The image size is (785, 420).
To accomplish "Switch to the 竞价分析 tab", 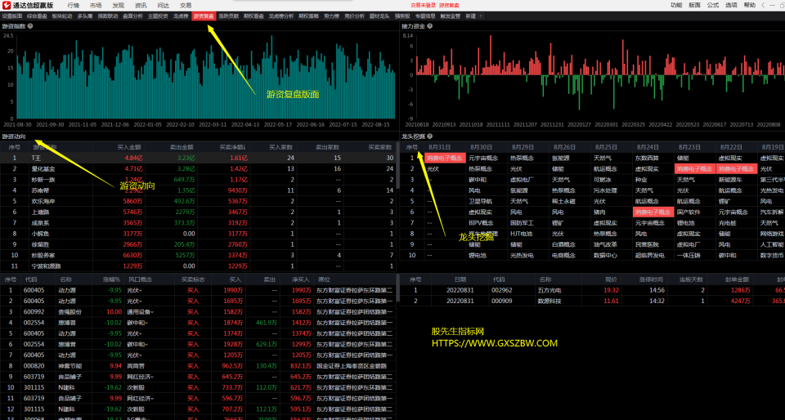I will [354, 16].
